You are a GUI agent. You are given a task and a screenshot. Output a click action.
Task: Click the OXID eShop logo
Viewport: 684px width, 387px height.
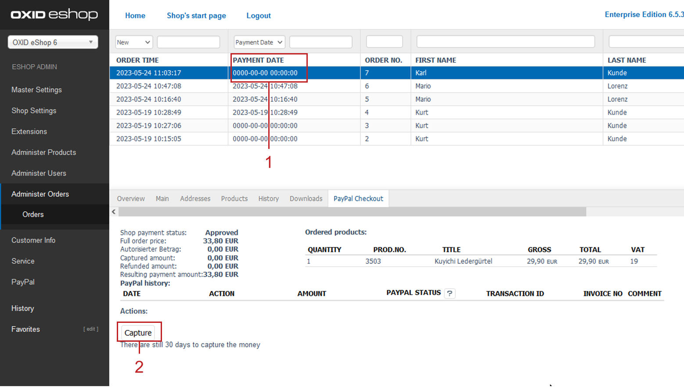click(x=54, y=14)
